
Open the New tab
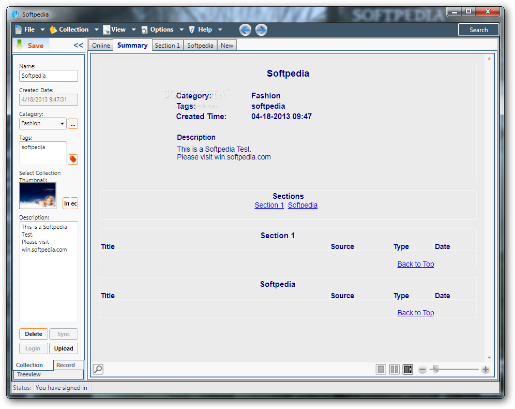(x=227, y=46)
